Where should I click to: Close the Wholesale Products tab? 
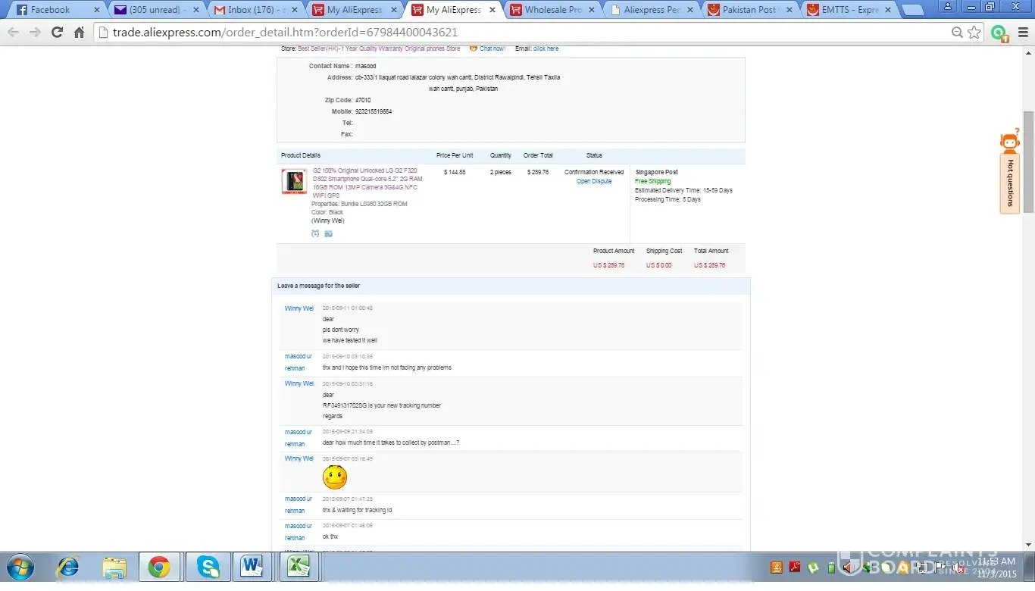[x=591, y=10]
